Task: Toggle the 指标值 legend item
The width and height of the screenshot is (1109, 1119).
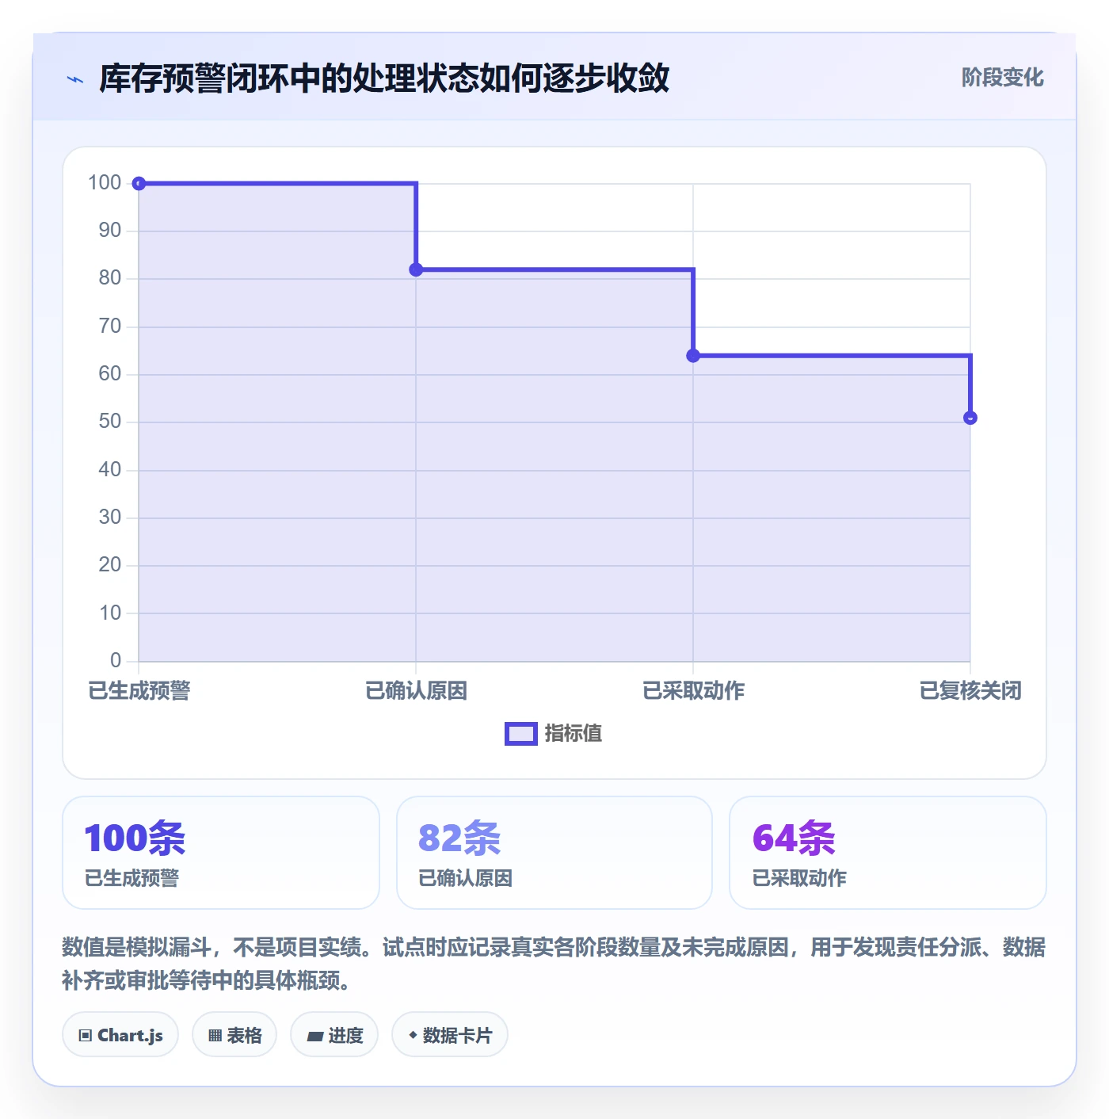Action: (x=553, y=734)
